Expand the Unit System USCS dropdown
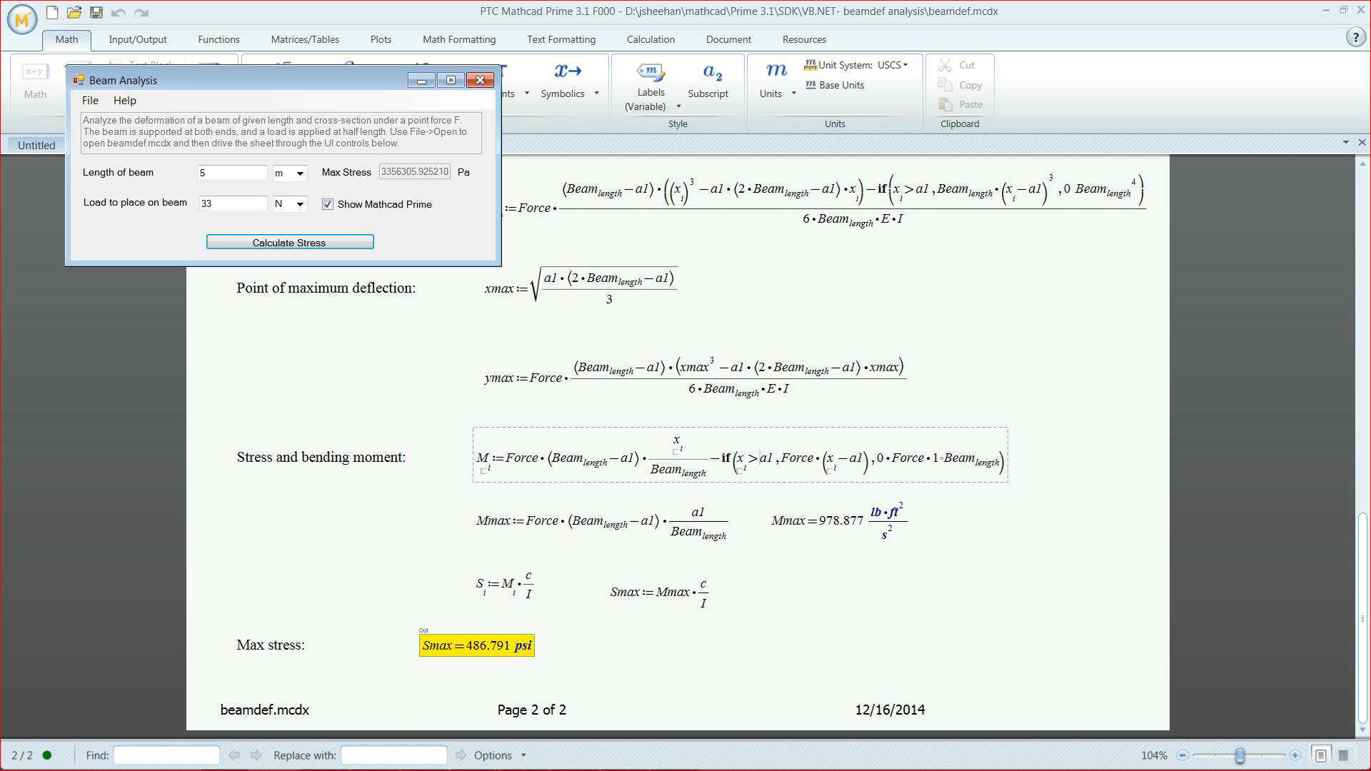The width and height of the screenshot is (1371, 771). click(905, 65)
